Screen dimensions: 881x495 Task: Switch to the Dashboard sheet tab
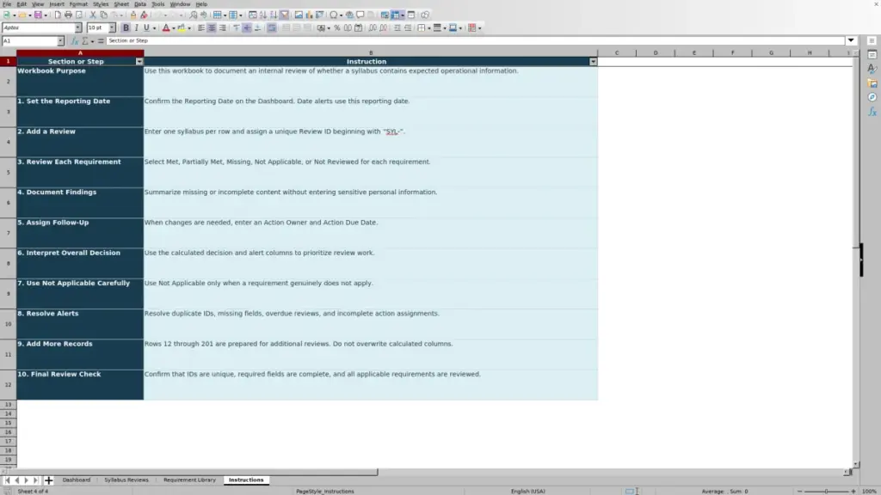(77, 480)
